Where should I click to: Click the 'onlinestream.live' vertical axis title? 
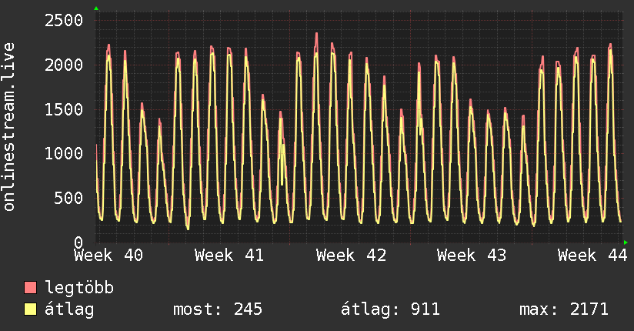pyautogui.click(x=9, y=127)
